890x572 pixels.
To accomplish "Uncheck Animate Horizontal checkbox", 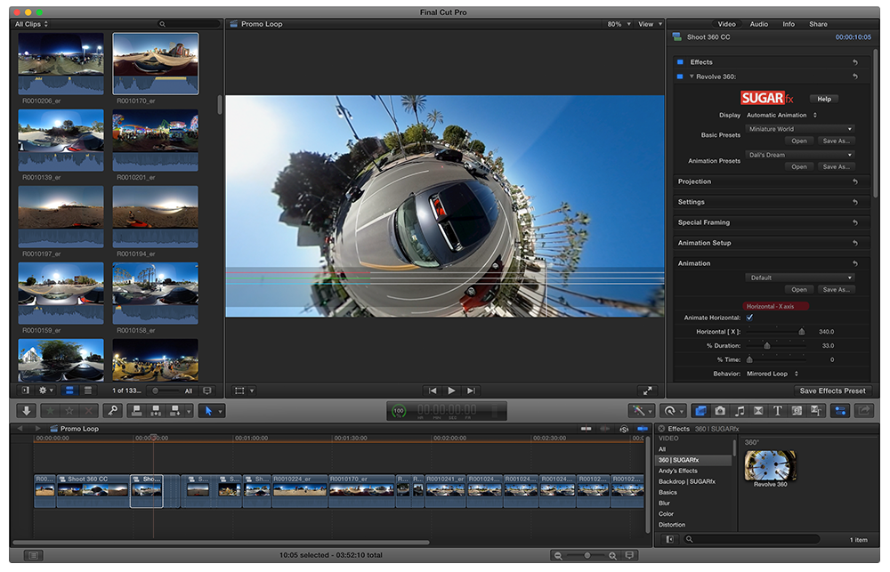I will pyautogui.click(x=749, y=318).
